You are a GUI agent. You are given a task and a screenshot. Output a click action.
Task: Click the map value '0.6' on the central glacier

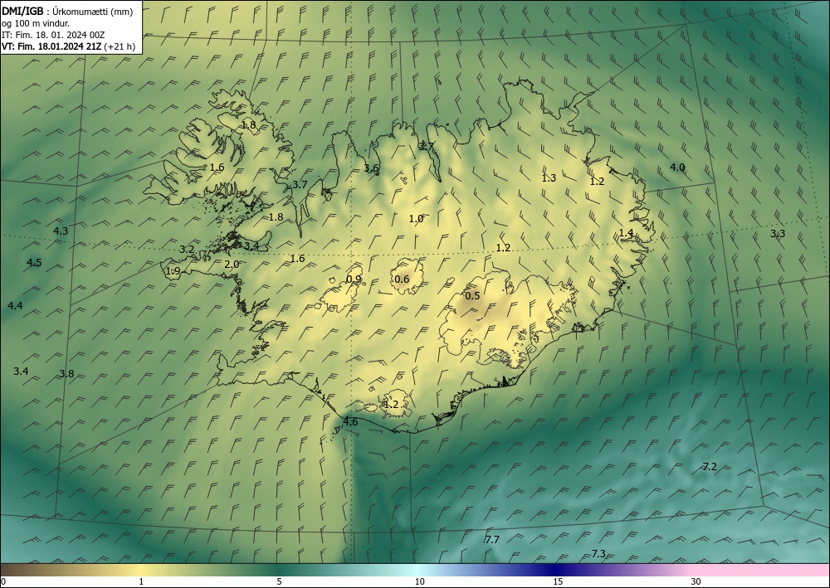pos(402,279)
